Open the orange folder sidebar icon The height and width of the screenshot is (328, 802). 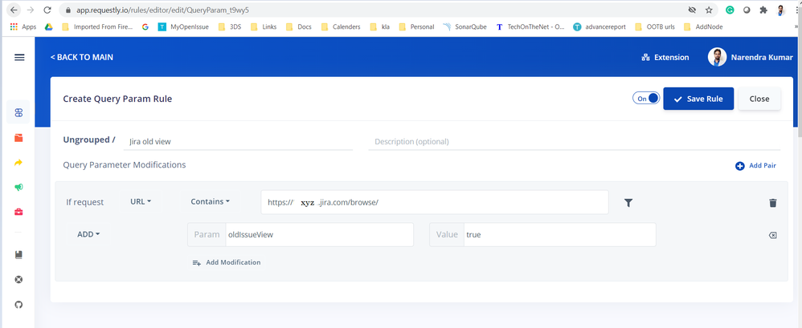pos(18,138)
